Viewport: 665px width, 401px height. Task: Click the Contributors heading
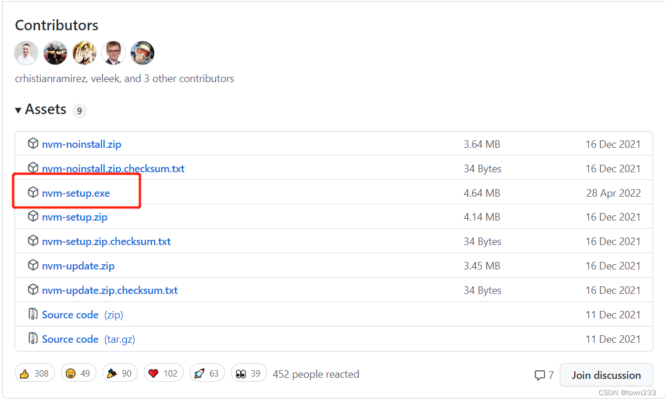56,25
